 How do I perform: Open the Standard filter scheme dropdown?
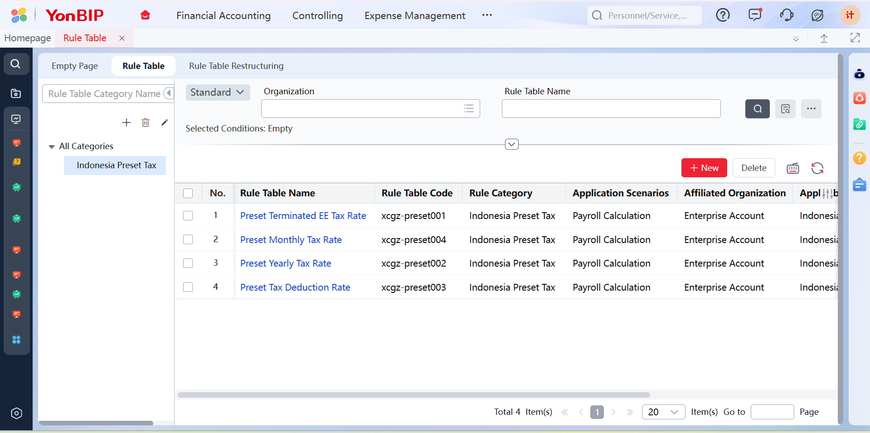point(218,92)
